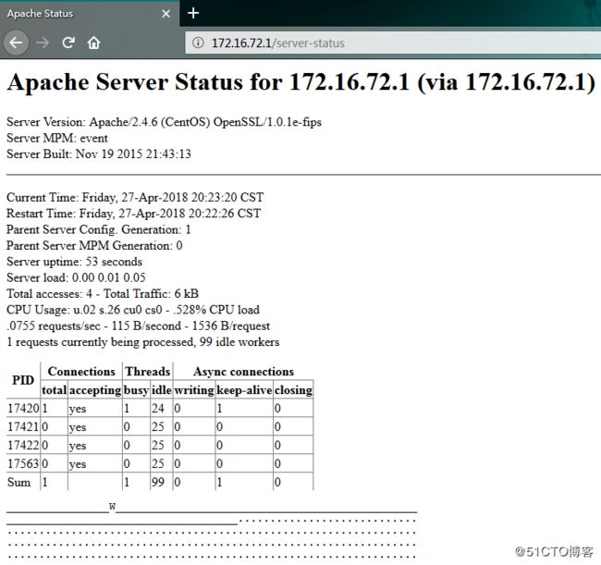Open the site information icon in address bar
This screenshot has height=565, width=601.
pyautogui.click(x=198, y=43)
